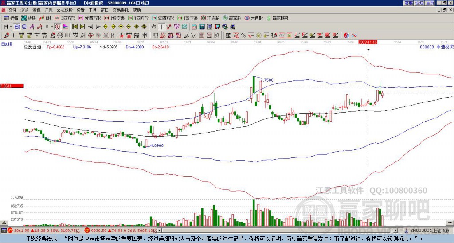Click the Tp=8.4662 value
454x243 pixels.
point(55,47)
